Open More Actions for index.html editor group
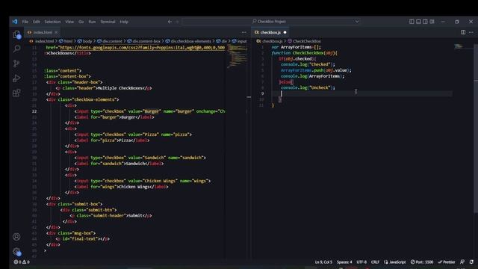Screen dimensions: 478x269 click(244, 32)
